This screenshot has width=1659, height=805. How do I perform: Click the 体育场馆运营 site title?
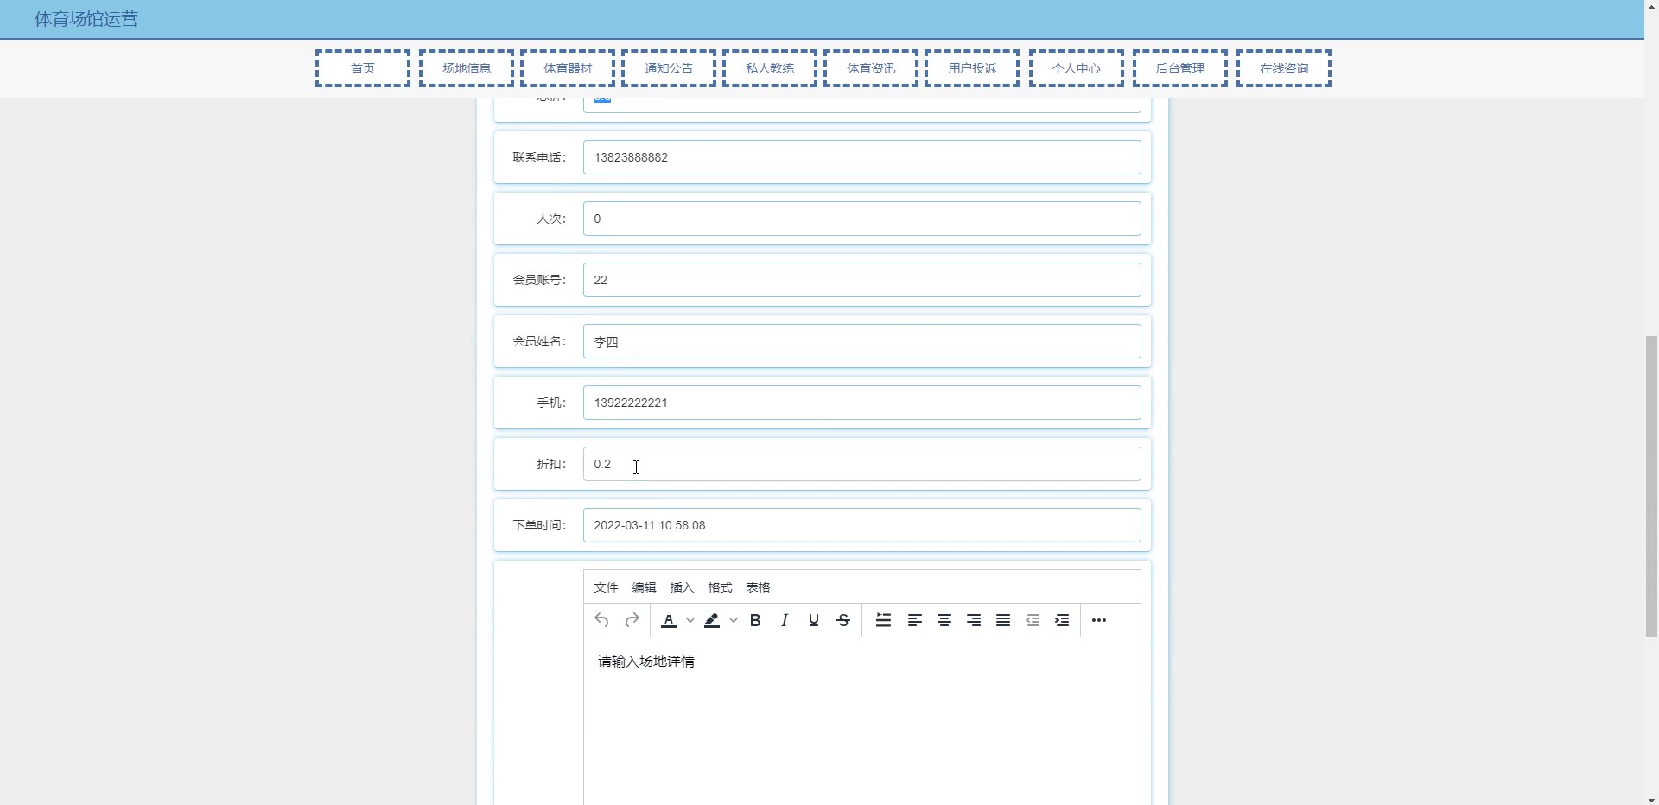[x=86, y=19]
